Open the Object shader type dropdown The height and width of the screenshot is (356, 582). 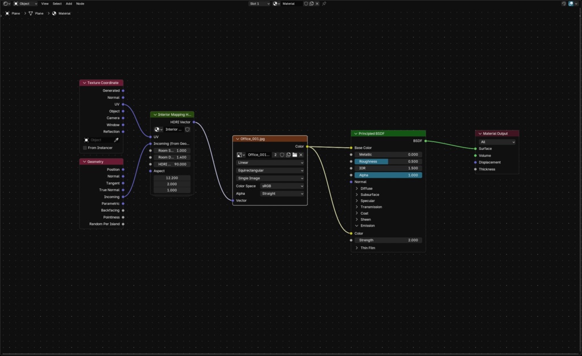(x=25, y=4)
